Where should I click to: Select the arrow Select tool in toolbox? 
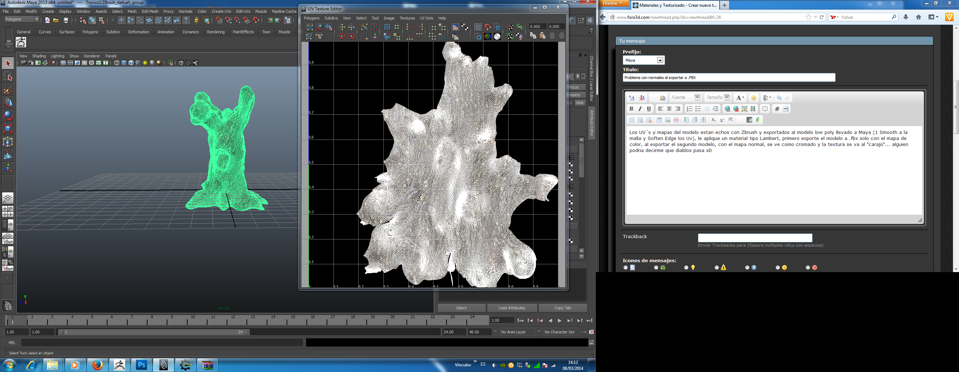(x=8, y=63)
